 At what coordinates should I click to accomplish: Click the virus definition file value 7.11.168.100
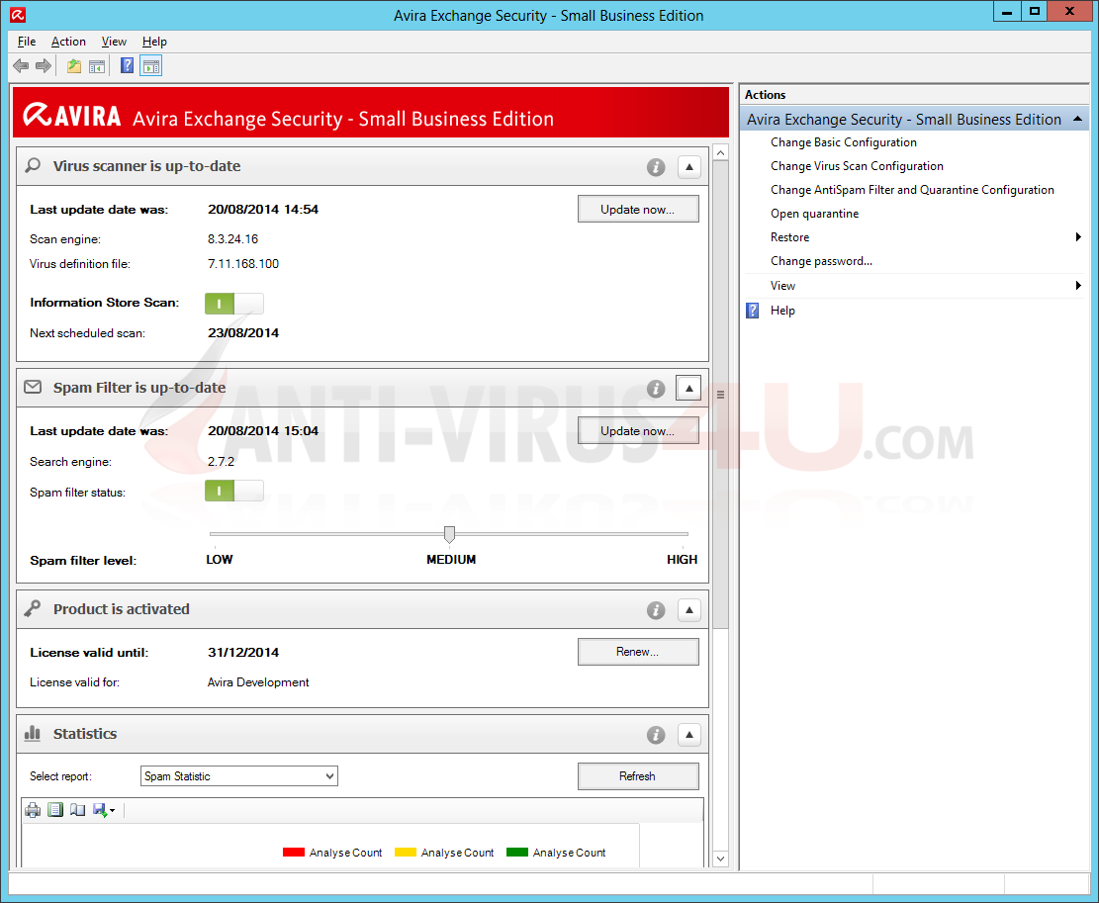coord(243,264)
